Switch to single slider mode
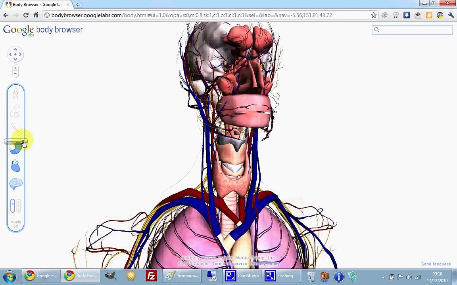Screen dimensions: 457x285 coord(13,205)
